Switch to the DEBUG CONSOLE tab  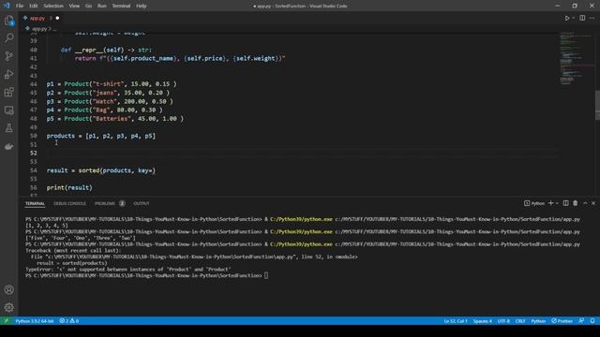[x=69, y=204]
